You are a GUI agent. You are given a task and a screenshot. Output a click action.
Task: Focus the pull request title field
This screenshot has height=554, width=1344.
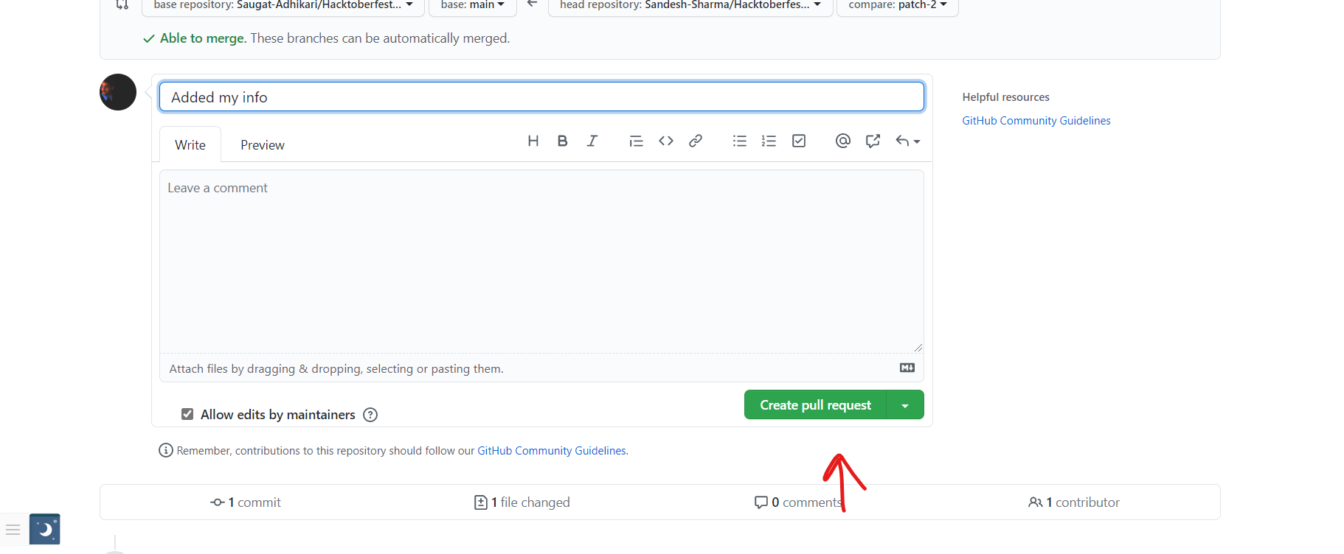(541, 97)
